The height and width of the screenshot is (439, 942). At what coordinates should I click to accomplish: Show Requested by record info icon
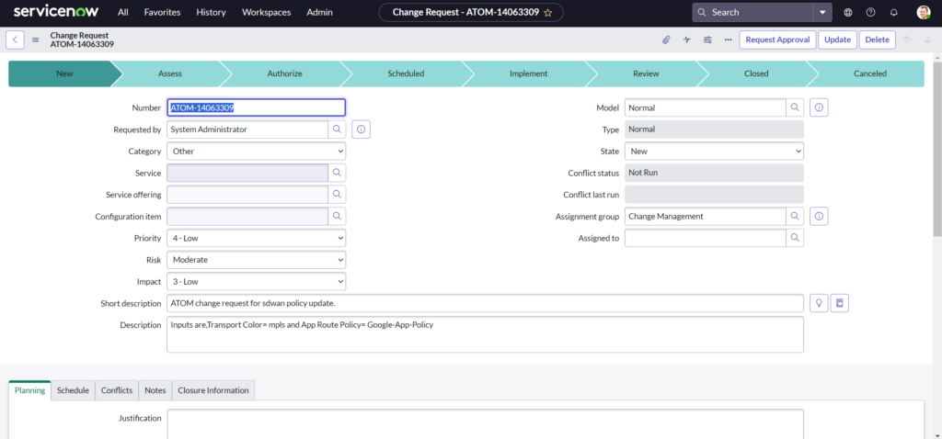[x=361, y=129]
